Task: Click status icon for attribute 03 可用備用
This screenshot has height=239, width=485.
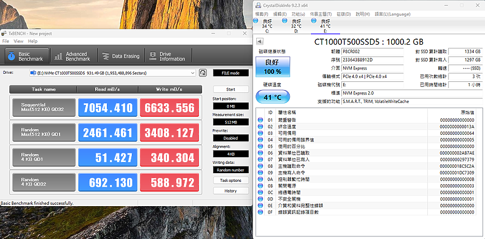Action: [x=260, y=133]
